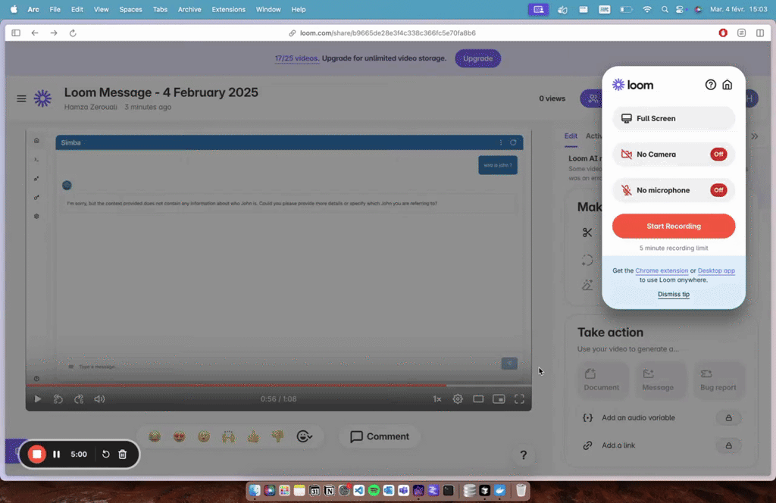
Task: Collapse side panel with double chevron
Action: tap(755, 136)
